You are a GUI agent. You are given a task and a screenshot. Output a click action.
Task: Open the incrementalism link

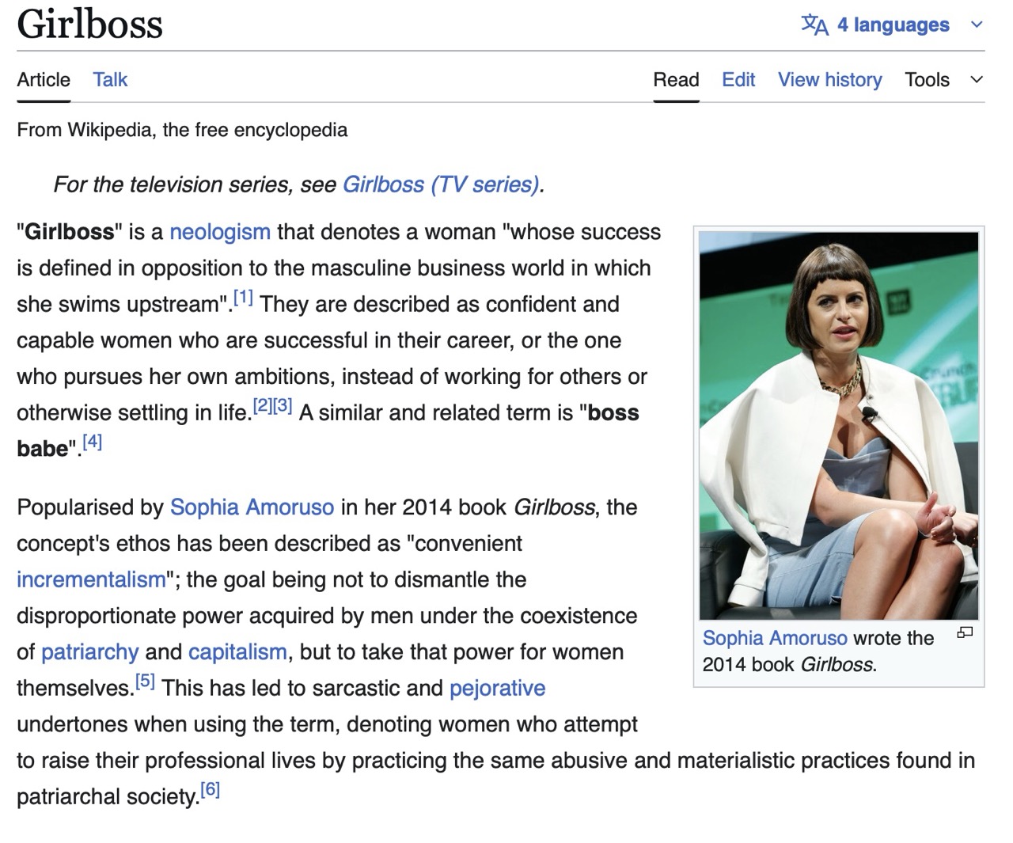[91, 580]
